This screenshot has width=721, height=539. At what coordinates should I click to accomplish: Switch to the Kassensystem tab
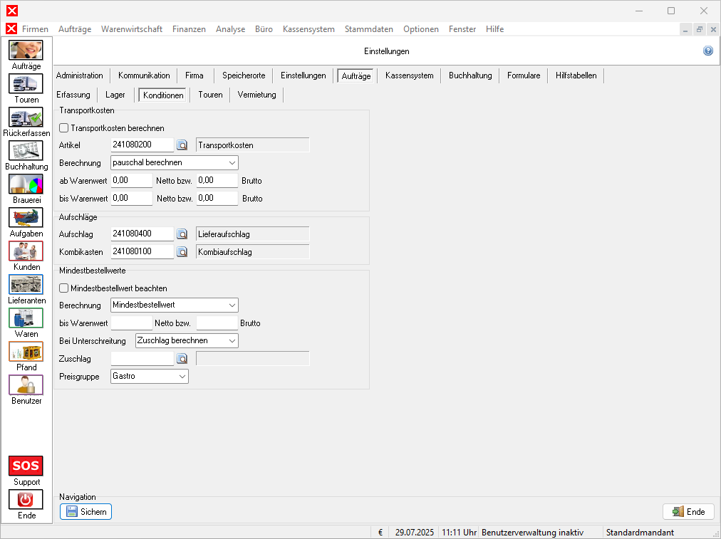coord(409,75)
